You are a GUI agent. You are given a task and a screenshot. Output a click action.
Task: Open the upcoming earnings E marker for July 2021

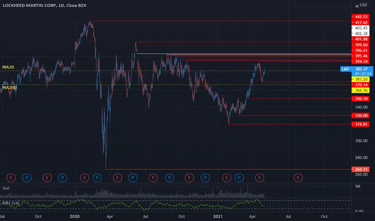point(298,178)
